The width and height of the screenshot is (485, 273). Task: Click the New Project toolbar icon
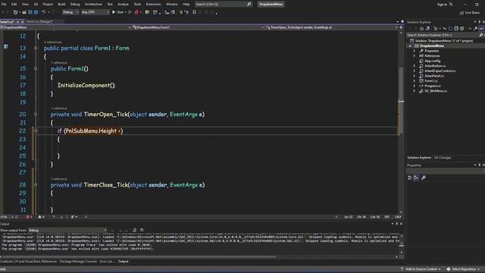pyautogui.click(x=15, y=12)
